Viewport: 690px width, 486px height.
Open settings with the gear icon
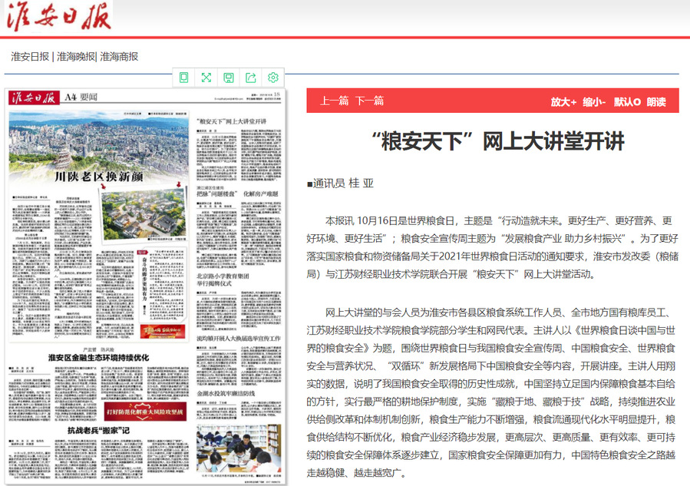click(x=272, y=78)
